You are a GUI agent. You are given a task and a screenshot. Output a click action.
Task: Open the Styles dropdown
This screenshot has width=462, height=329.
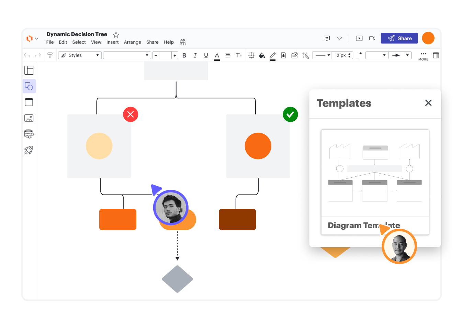click(x=80, y=55)
